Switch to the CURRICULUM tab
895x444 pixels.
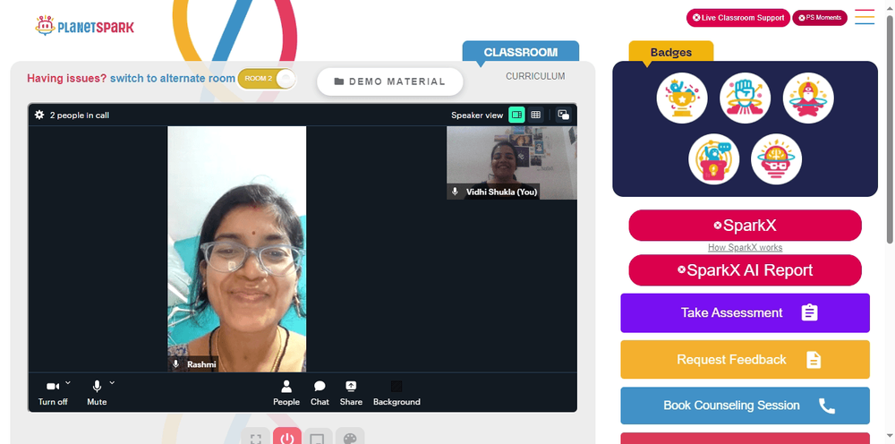pyautogui.click(x=535, y=76)
